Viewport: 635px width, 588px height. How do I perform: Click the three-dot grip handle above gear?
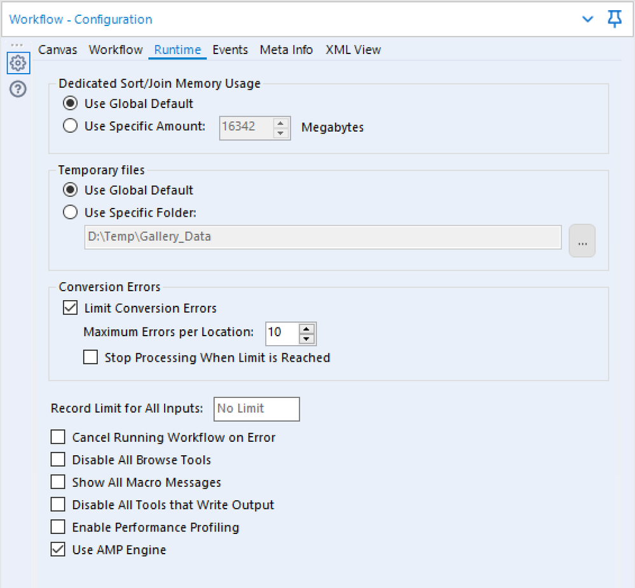(17, 45)
